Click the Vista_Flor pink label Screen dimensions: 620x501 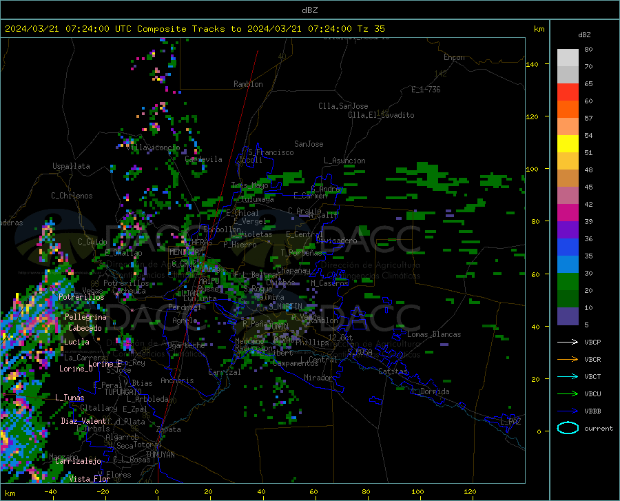click(x=90, y=479)
